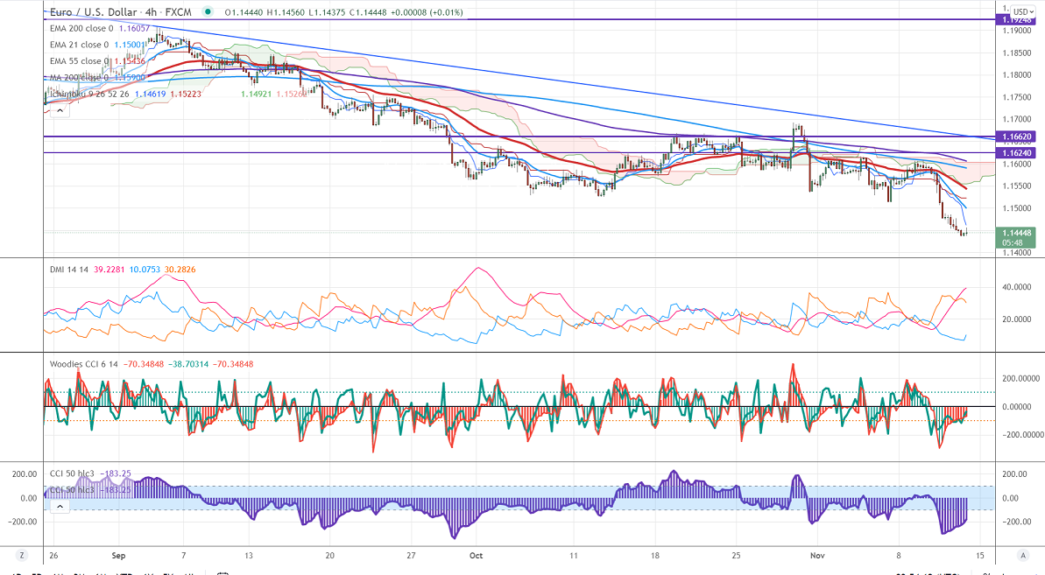
Task: Select the Ichimoku 9 26 52 26 legend
Action: tap(89, 94)
